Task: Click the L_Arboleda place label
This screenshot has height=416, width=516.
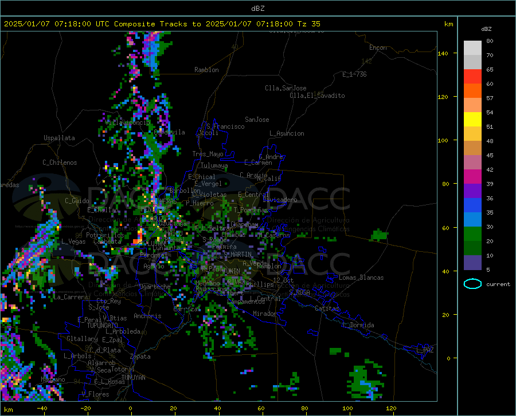Action: [123, 331]
